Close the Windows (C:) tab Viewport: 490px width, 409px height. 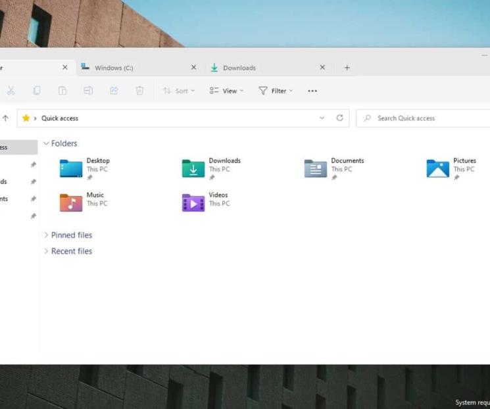tap(193, 68)
